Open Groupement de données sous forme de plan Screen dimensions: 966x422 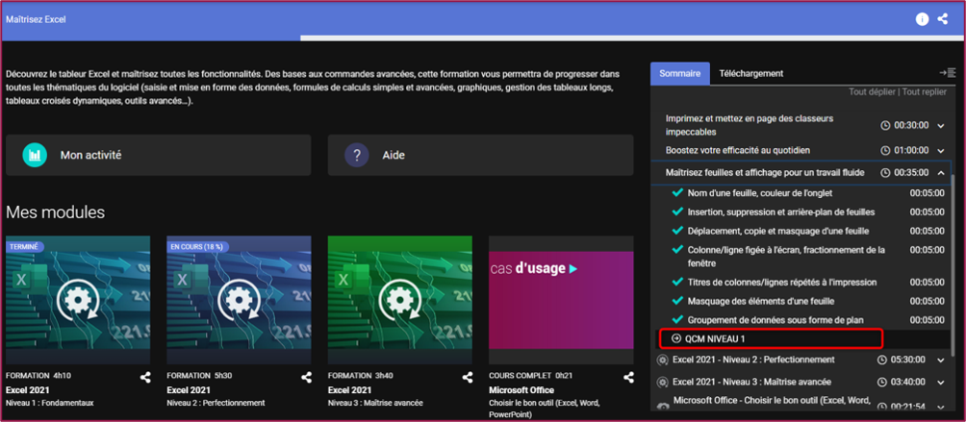(775, 320)
